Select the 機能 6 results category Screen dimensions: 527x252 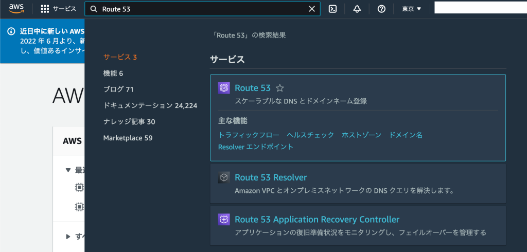113,73
